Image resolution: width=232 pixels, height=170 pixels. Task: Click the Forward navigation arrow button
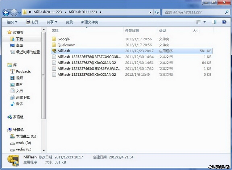pos(14,12)
